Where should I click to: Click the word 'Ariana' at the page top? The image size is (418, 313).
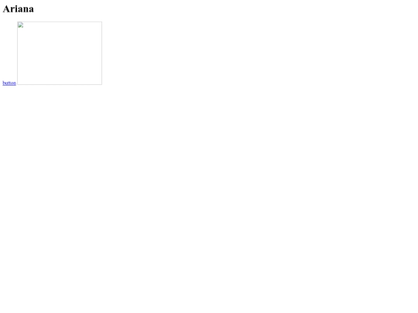(19, 9)
